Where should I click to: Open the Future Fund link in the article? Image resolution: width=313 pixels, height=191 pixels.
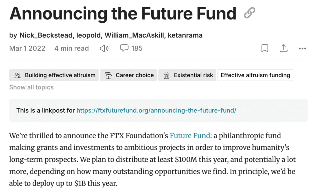click(x=190, y=136)
